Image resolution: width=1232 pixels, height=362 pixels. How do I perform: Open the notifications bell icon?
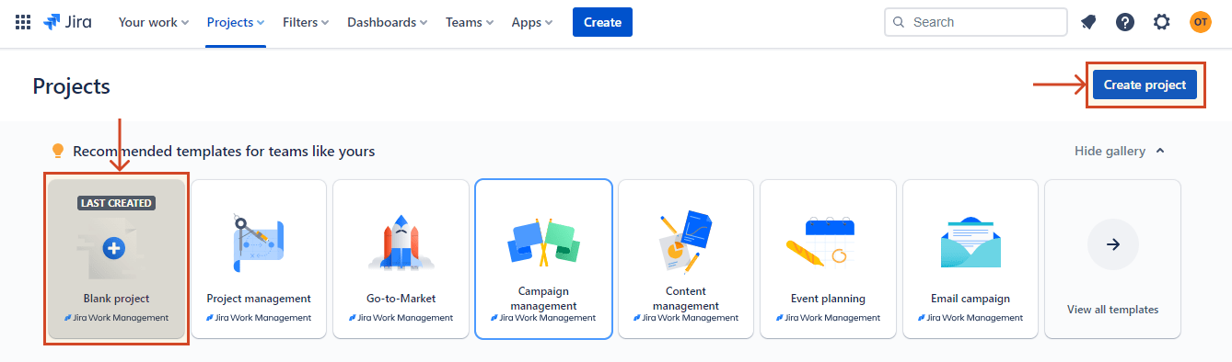[x=1088, y=22]
